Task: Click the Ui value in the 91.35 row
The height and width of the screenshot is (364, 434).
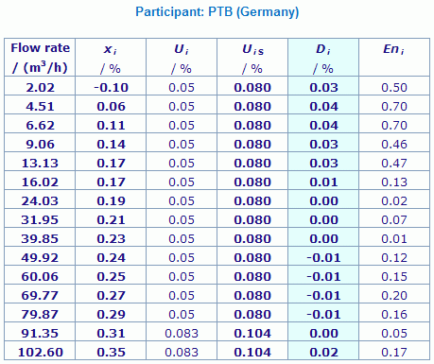Action: [182, 332]
